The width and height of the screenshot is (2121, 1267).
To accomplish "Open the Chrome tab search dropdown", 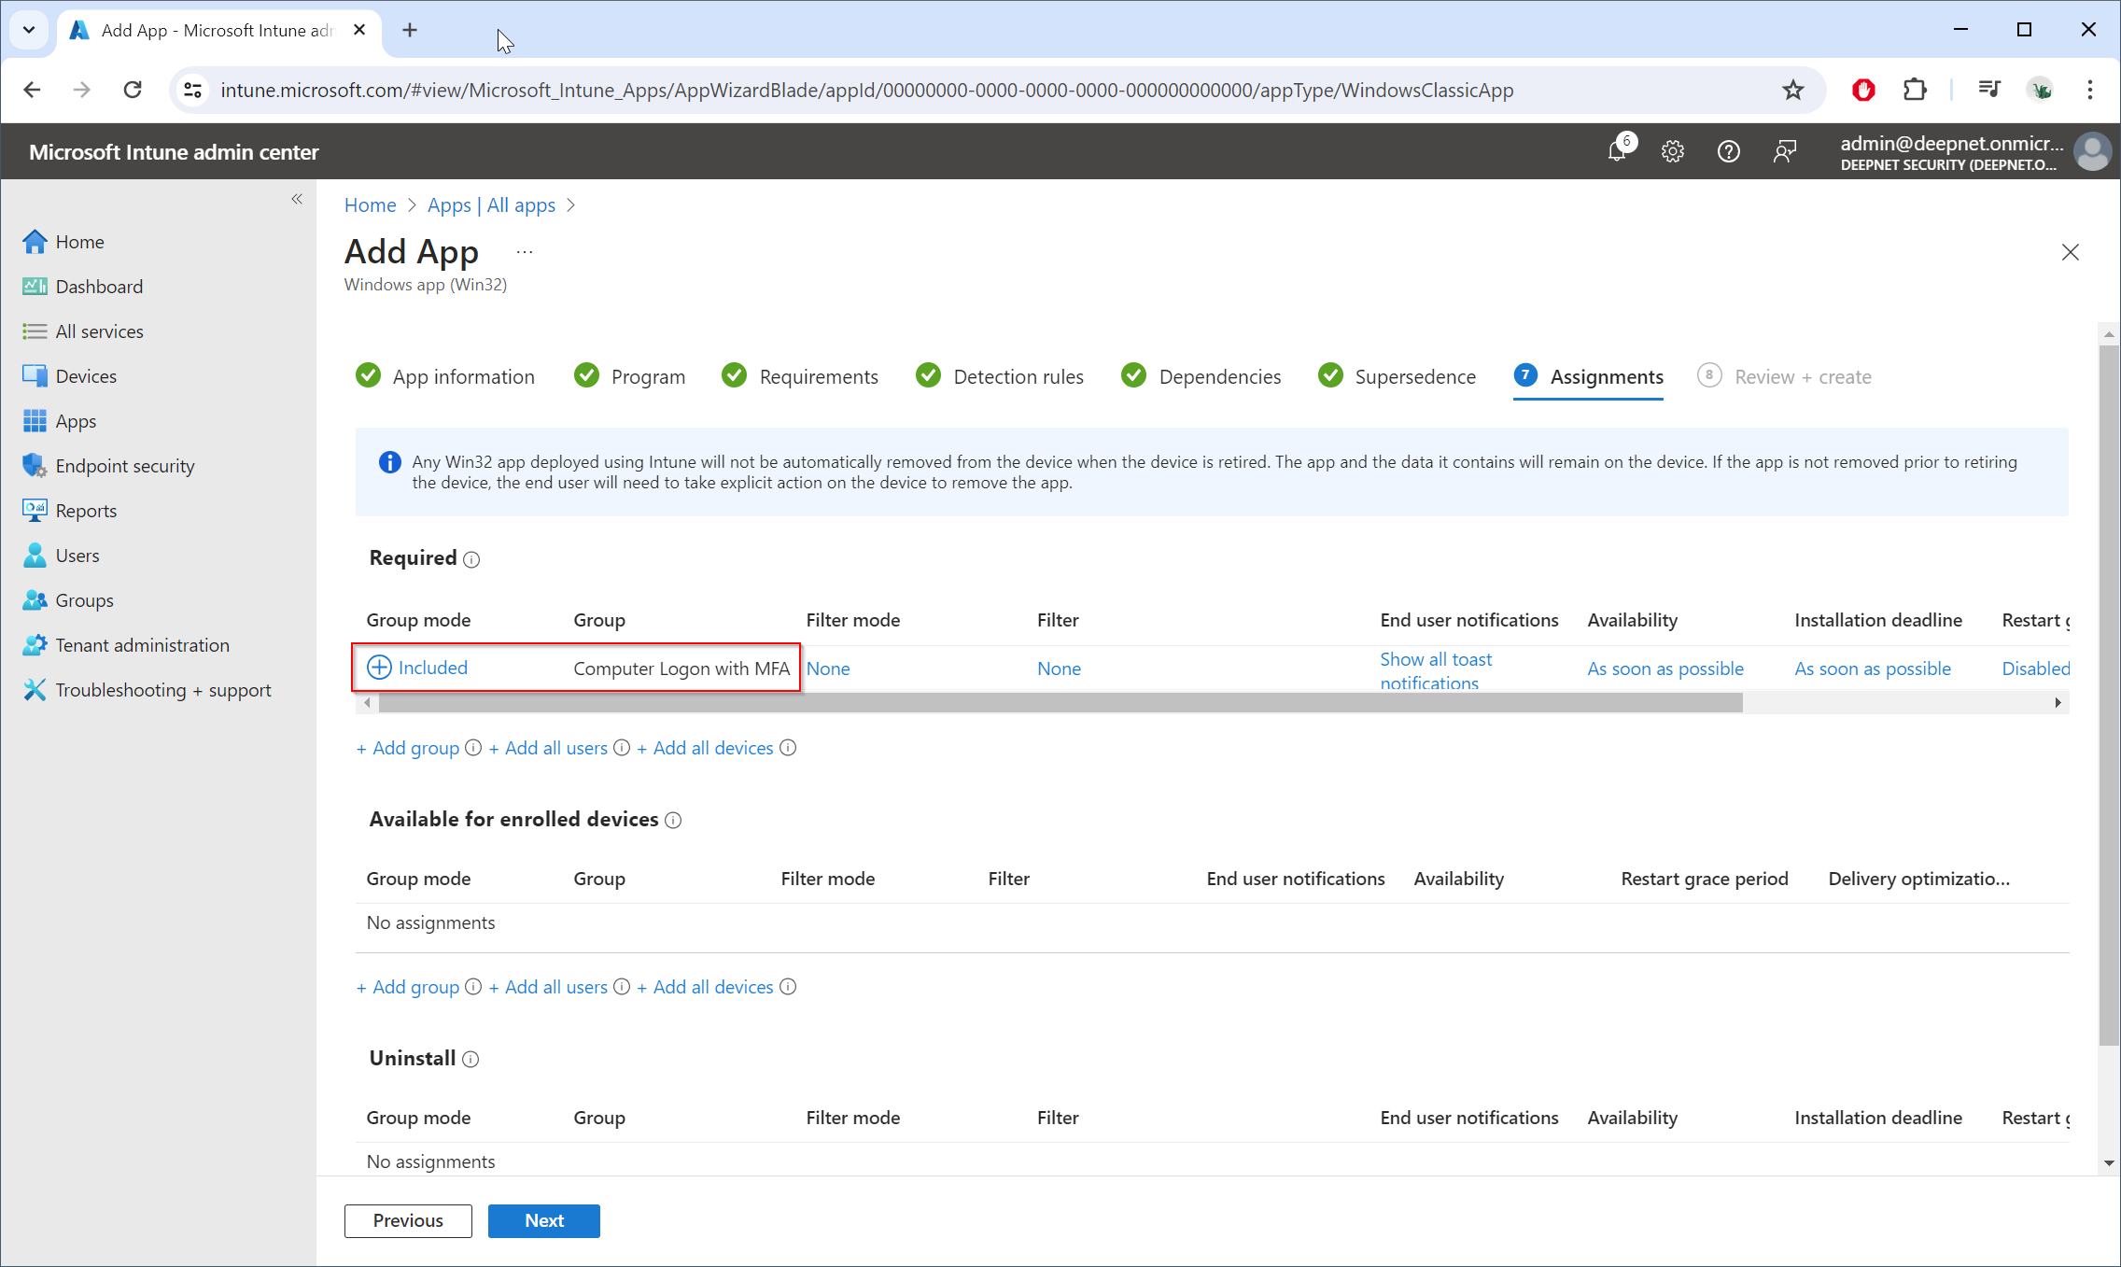I will [29, 30].
